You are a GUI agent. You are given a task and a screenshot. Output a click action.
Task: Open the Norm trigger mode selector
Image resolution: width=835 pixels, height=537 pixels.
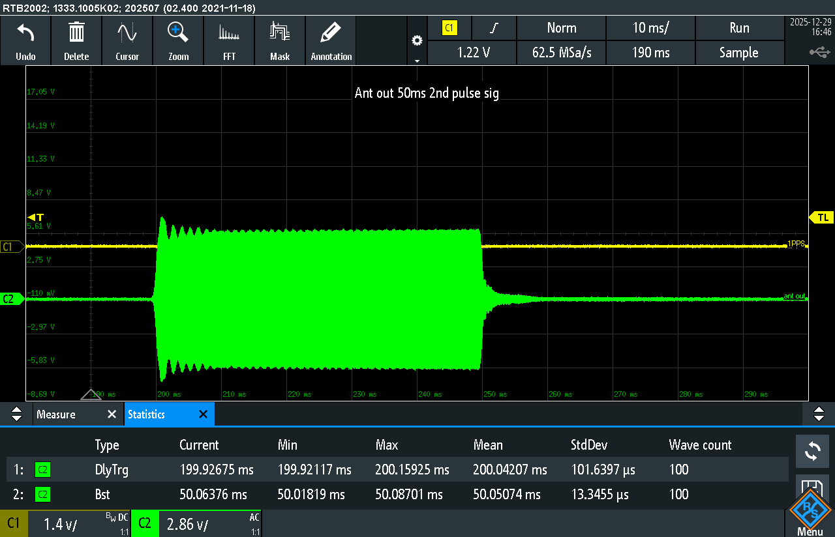[x=561, y=28]
